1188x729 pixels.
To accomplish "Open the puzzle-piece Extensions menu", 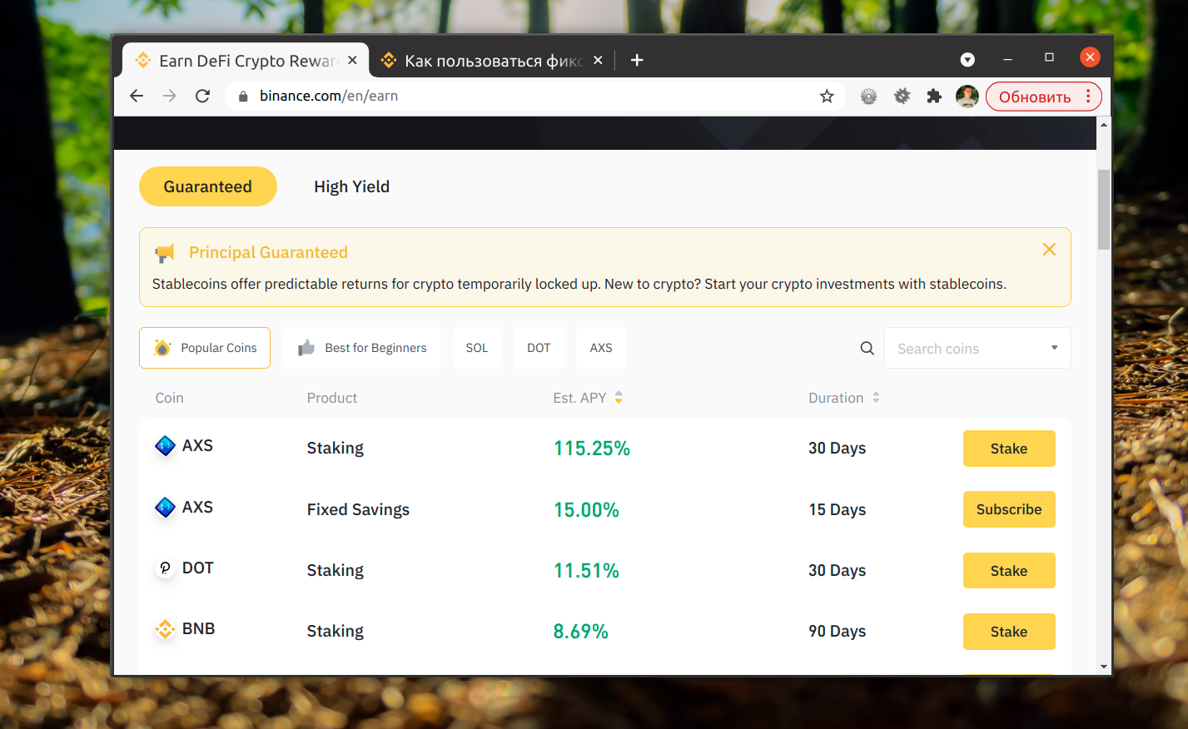I will click(x=934, y=97).
